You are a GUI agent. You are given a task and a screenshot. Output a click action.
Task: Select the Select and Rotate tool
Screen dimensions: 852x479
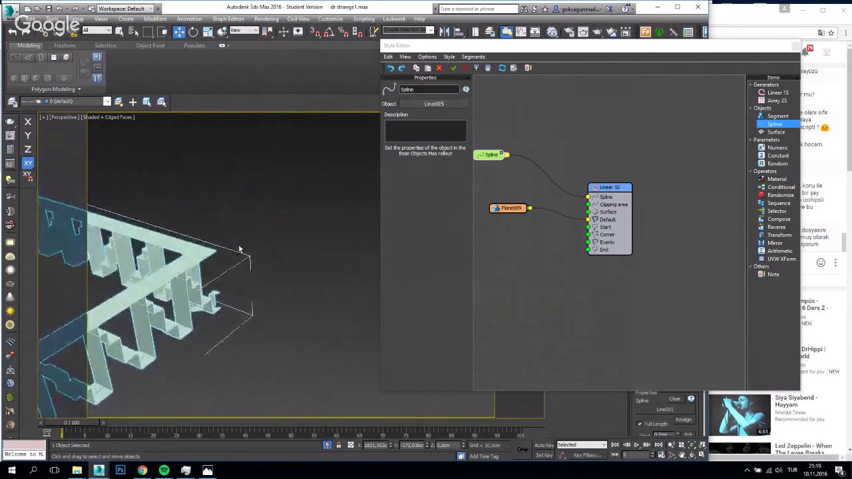tap(193, 32)
